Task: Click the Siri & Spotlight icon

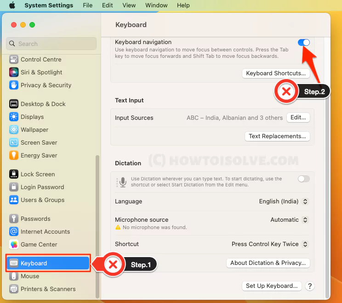Action: click(x=14, y=72)
